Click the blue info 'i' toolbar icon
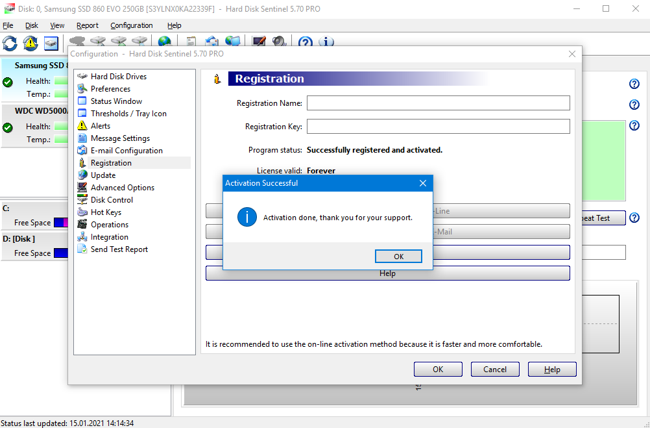The height and width of the screenshot is (428, 650). pos(326,41)
